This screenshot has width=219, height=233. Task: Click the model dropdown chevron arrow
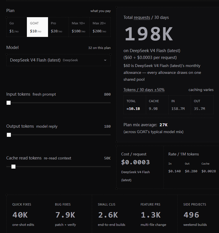click(105, 60)
